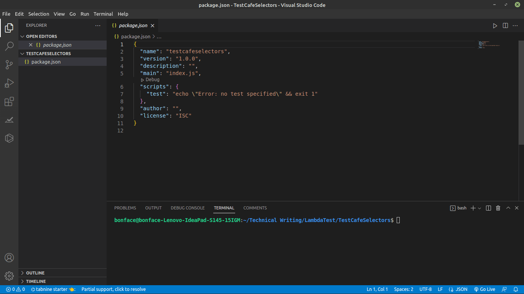
Task: Click the Split Editor icon
Action: [x=505, y=25]
